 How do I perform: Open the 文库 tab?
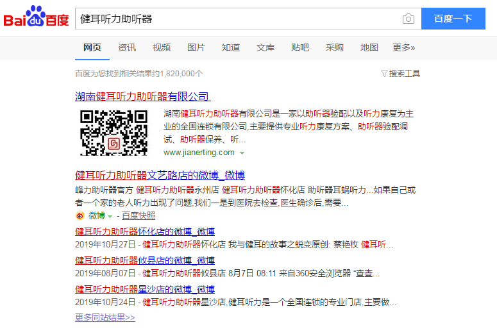pos(265,47)
